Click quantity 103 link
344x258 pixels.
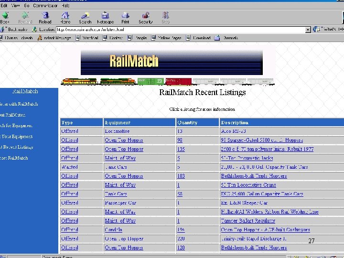coord(181,176)
